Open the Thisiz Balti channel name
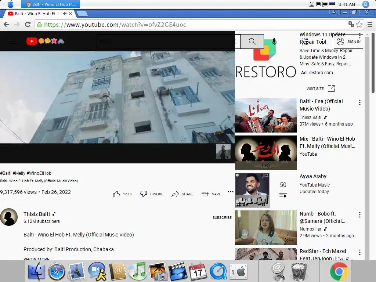The width and height of the screenshot is (376, 282). tap(37, 214)
